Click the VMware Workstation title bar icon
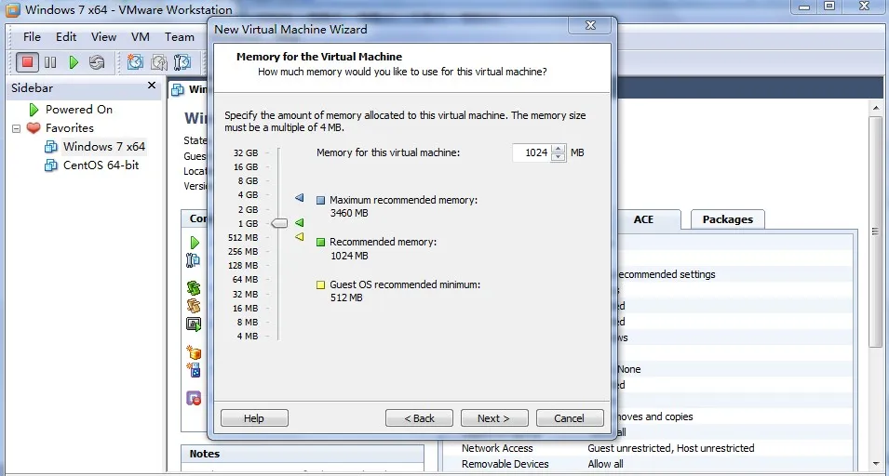 [x=12, y=9]
